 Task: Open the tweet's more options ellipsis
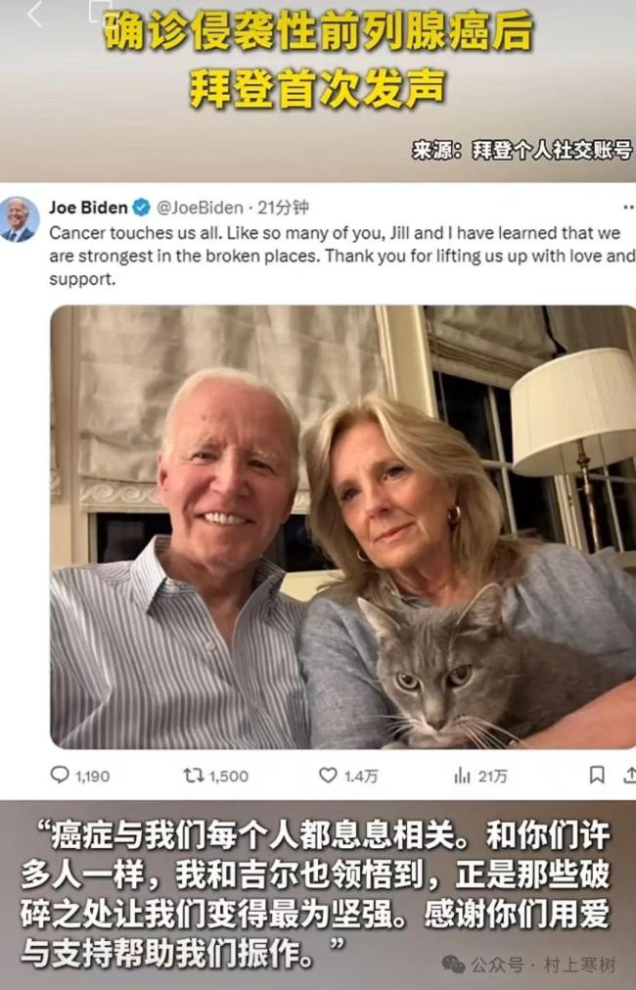(628, 207)
